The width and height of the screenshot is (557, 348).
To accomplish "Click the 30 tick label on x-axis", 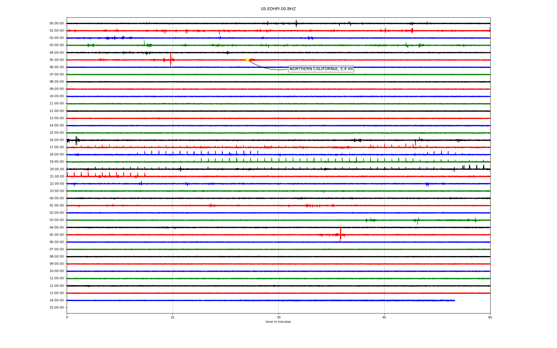I will pos(278,317).
